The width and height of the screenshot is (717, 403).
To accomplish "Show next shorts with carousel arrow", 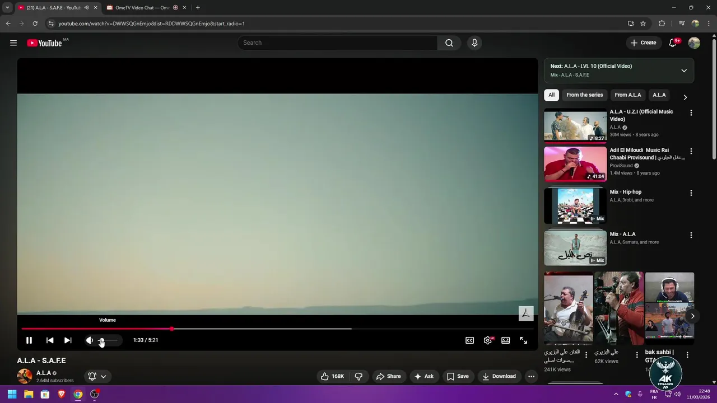I will point(692,316).
